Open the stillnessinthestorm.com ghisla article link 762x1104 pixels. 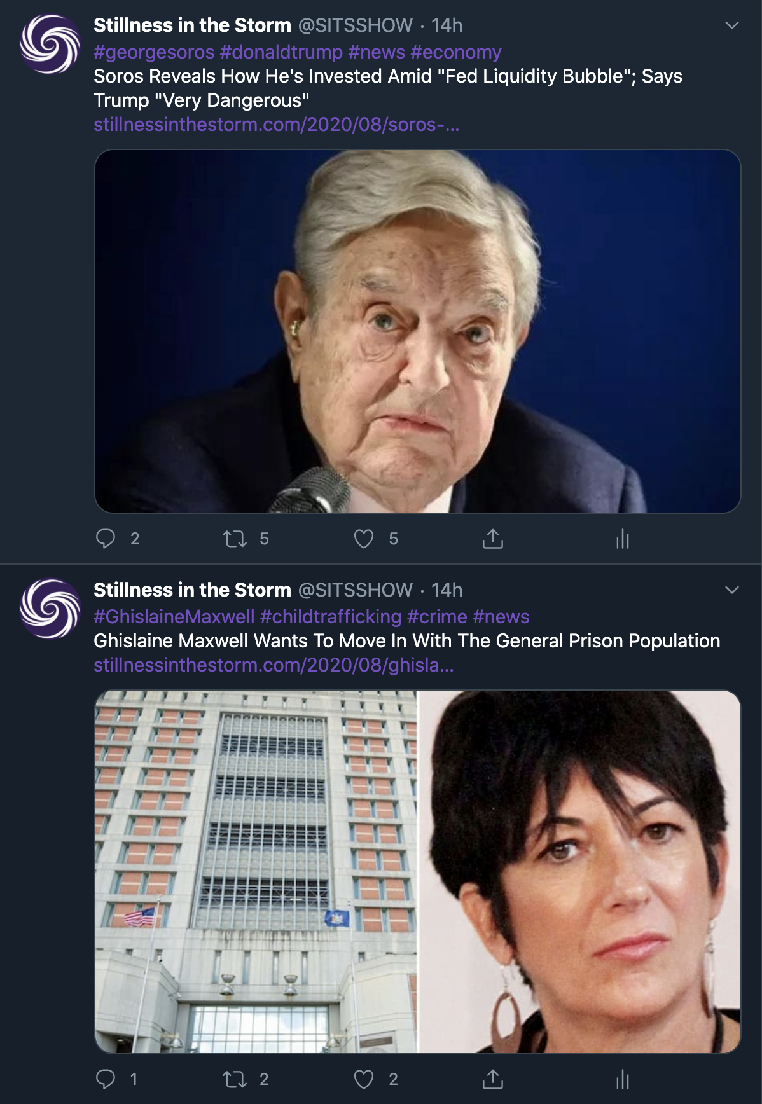point(274,665)
